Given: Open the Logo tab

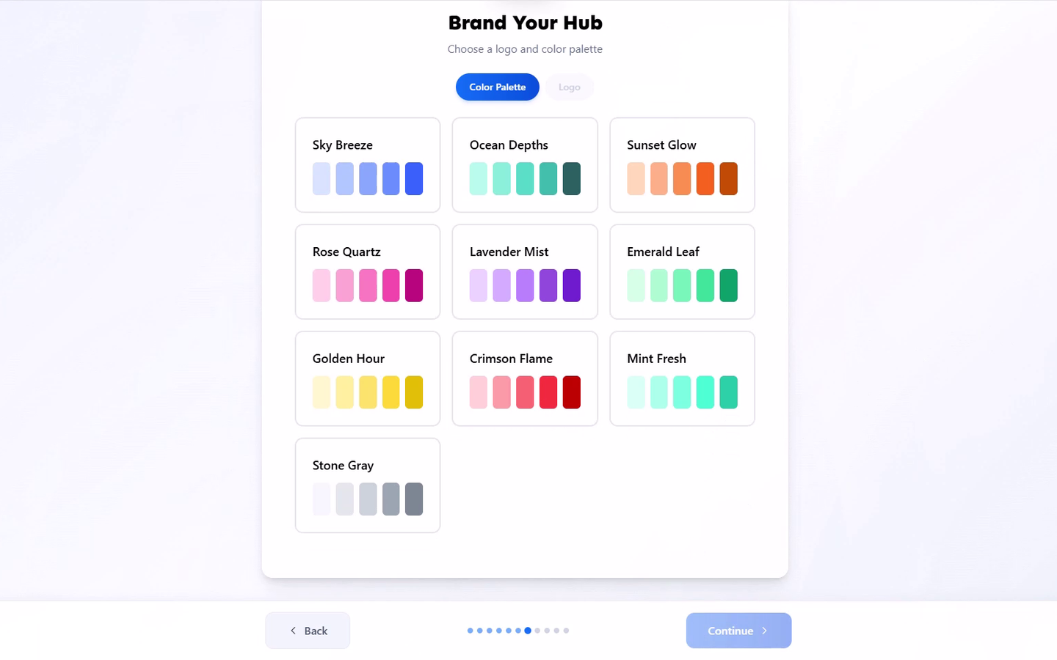Looking at the screenshot, I should point(569,87).
